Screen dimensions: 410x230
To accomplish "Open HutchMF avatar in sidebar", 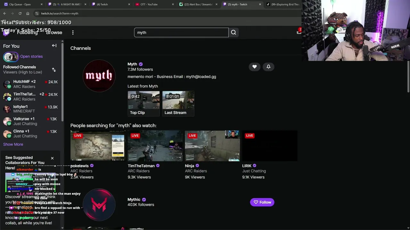I will 7,84.
